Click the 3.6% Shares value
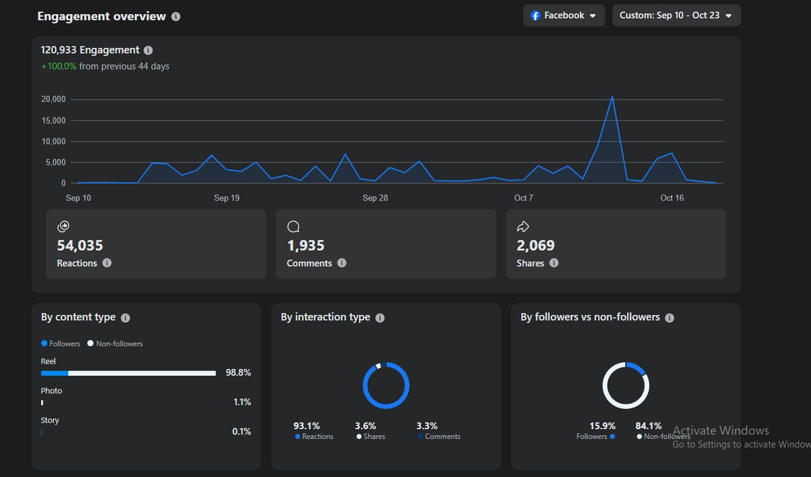The image size is (811, 477). pyautogui.click(x=366, y=426)
